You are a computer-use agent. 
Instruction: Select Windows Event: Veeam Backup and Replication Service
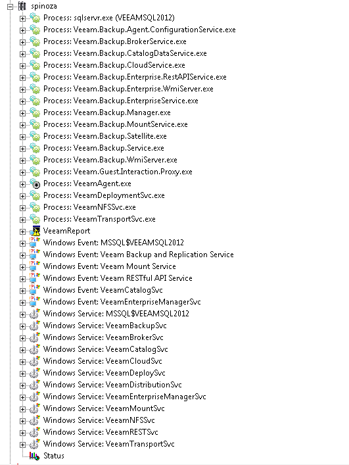coord(139,255)
